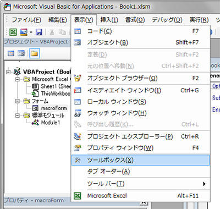Choose Microsoft Excel Alt+F11 menu entry
The height and width of the screenshot is (209, 220).
tap(140, 196)
